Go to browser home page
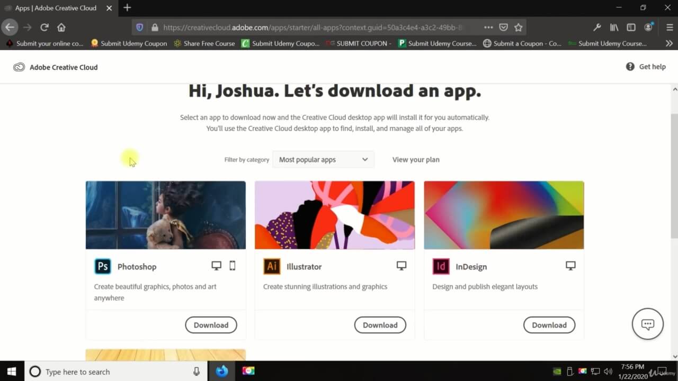 61,27
